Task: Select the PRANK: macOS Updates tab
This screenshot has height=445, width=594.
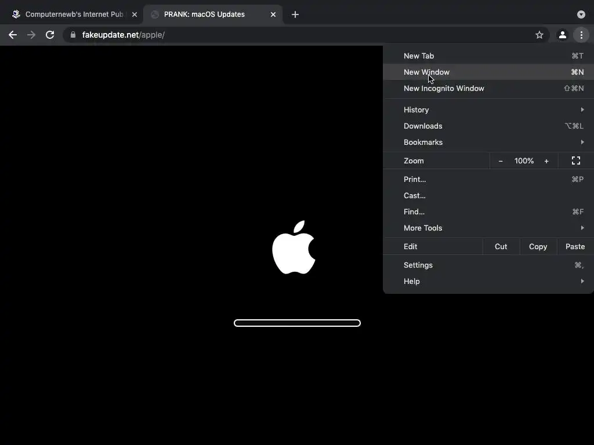Action: click(213, 14)
